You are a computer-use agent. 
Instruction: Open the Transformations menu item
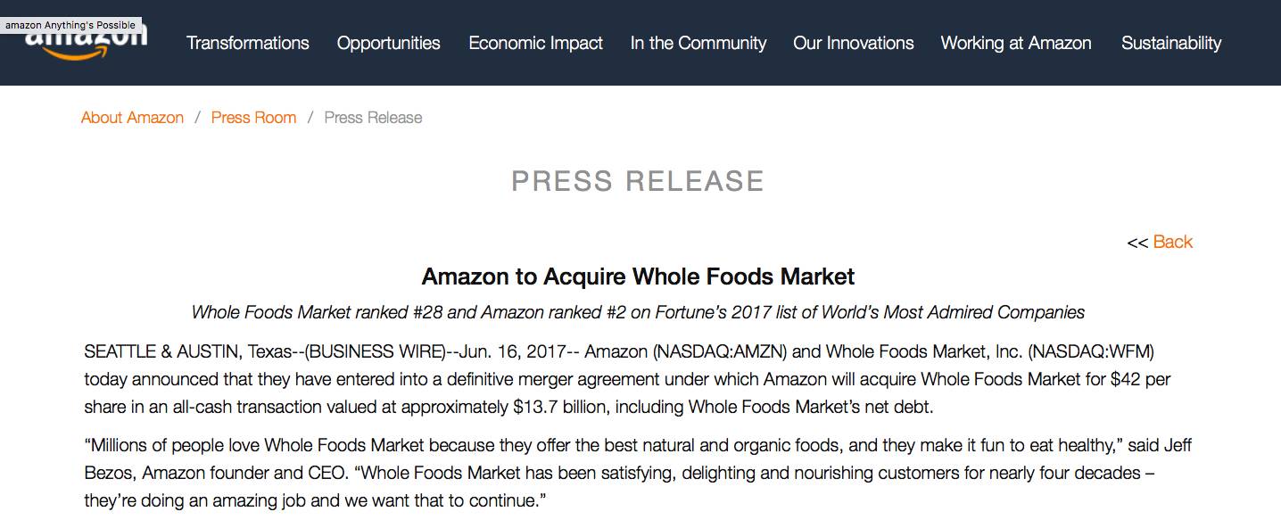tap(247, 43)
